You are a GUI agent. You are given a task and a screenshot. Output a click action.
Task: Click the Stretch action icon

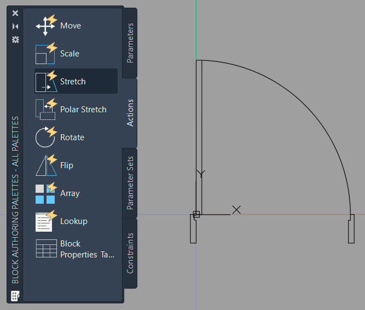coord(46,81)
